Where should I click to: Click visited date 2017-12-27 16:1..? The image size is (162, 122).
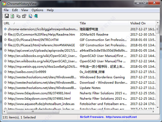143,29
